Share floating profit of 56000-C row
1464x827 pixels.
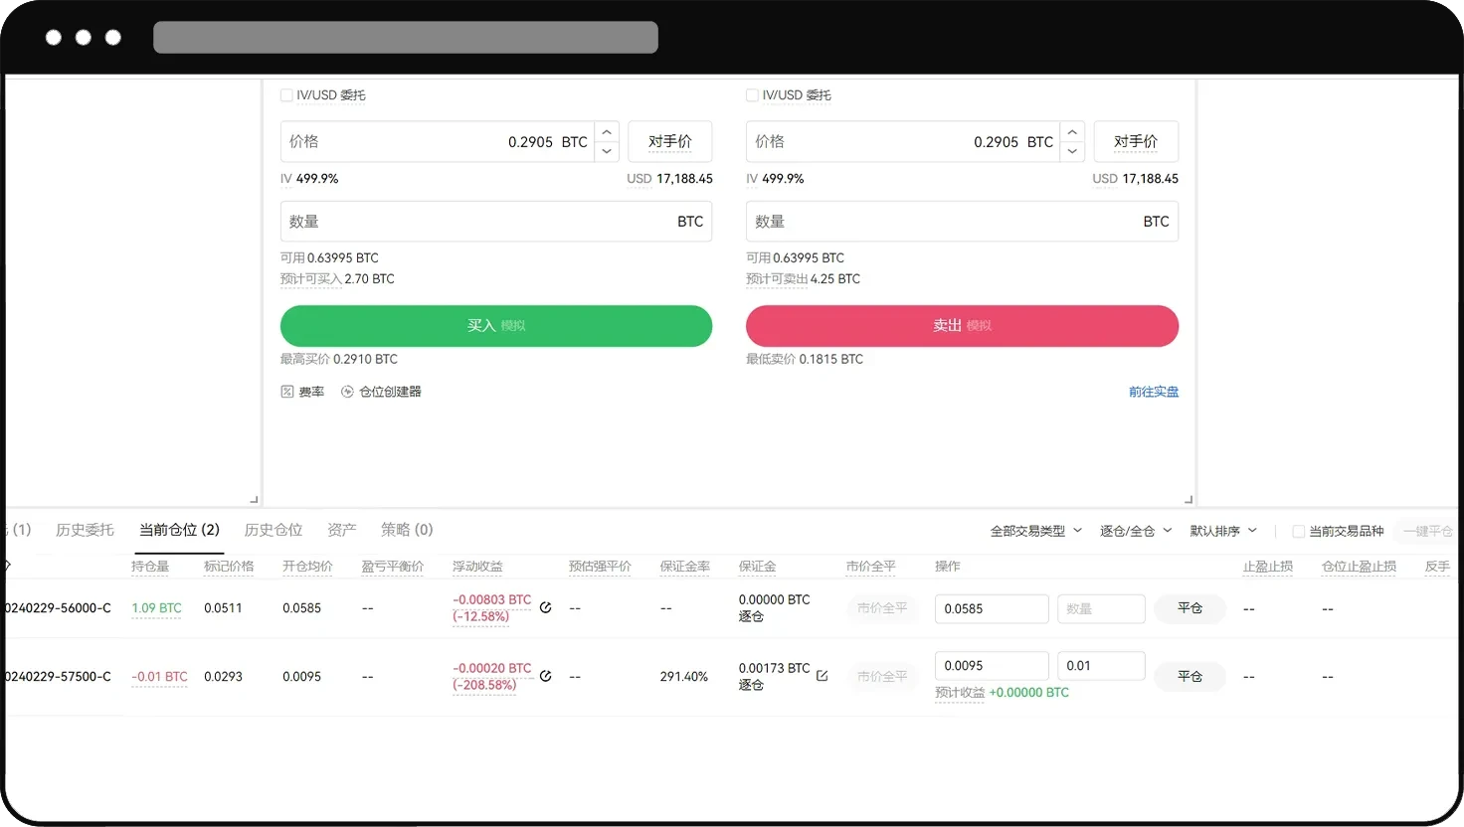(x=545, y=607)
